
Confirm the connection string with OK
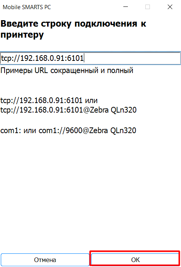(x=135, y=260)
